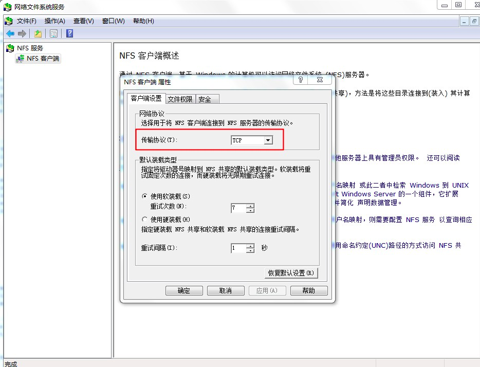Image resolution: width=480 pixels, height=367 pixels.
Task: Switch to the 文件权限 tab
Action: [x=180, y=99]
